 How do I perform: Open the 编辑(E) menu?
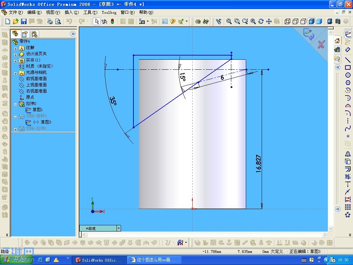click(x=34, y=12)
